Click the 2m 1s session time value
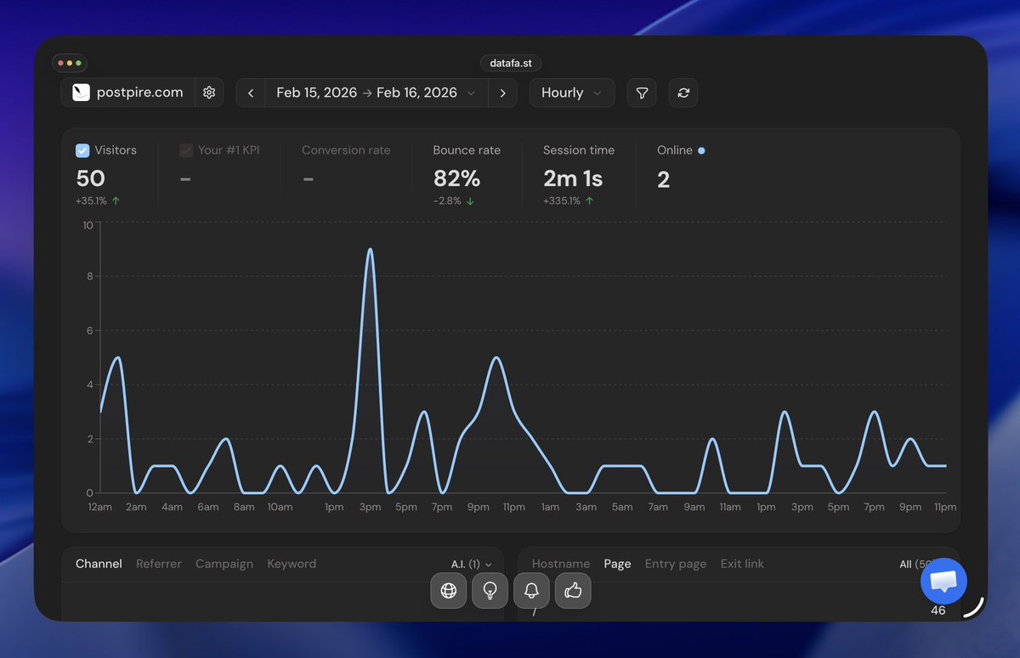Image resolution: width=1020 pixels, height=658 pixels. 573,179
